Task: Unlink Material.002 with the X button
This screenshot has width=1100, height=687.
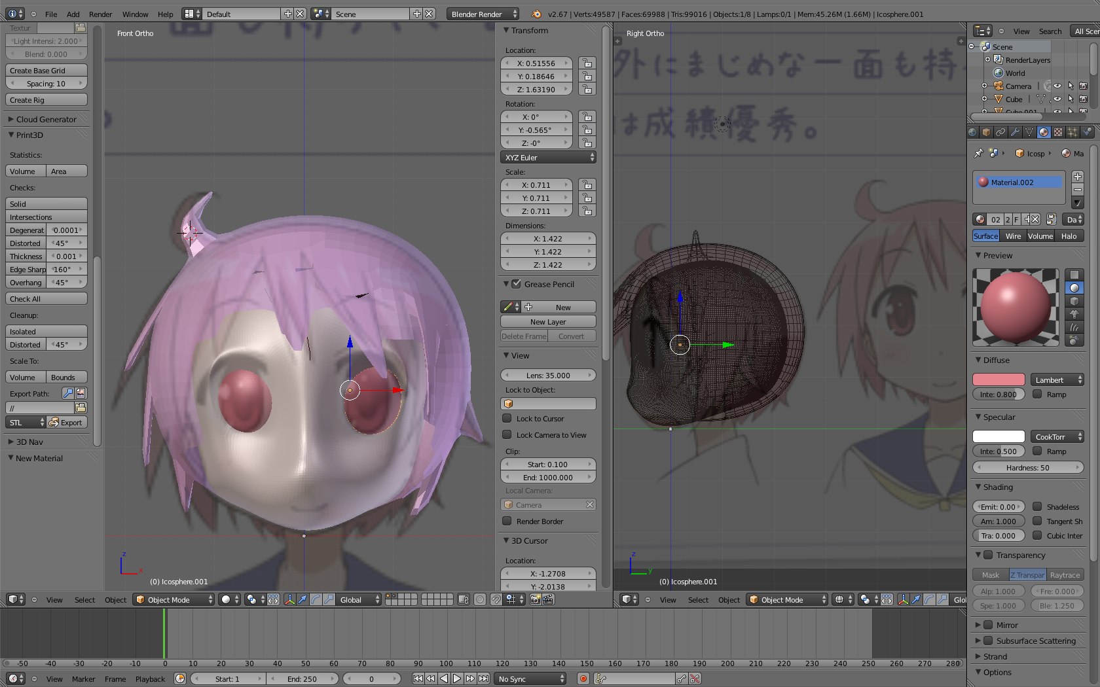Action: pyautogui.click(x=1035, y=219)
